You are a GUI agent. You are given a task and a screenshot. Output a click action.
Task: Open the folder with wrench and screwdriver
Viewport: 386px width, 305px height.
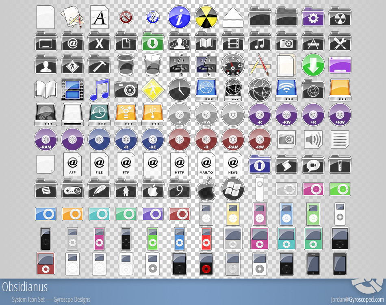tap(340, 41)
